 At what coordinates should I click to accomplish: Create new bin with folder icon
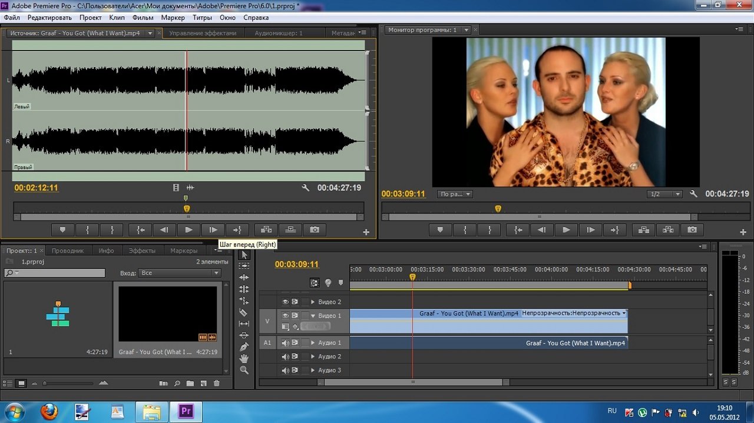[x=190, y=384]
